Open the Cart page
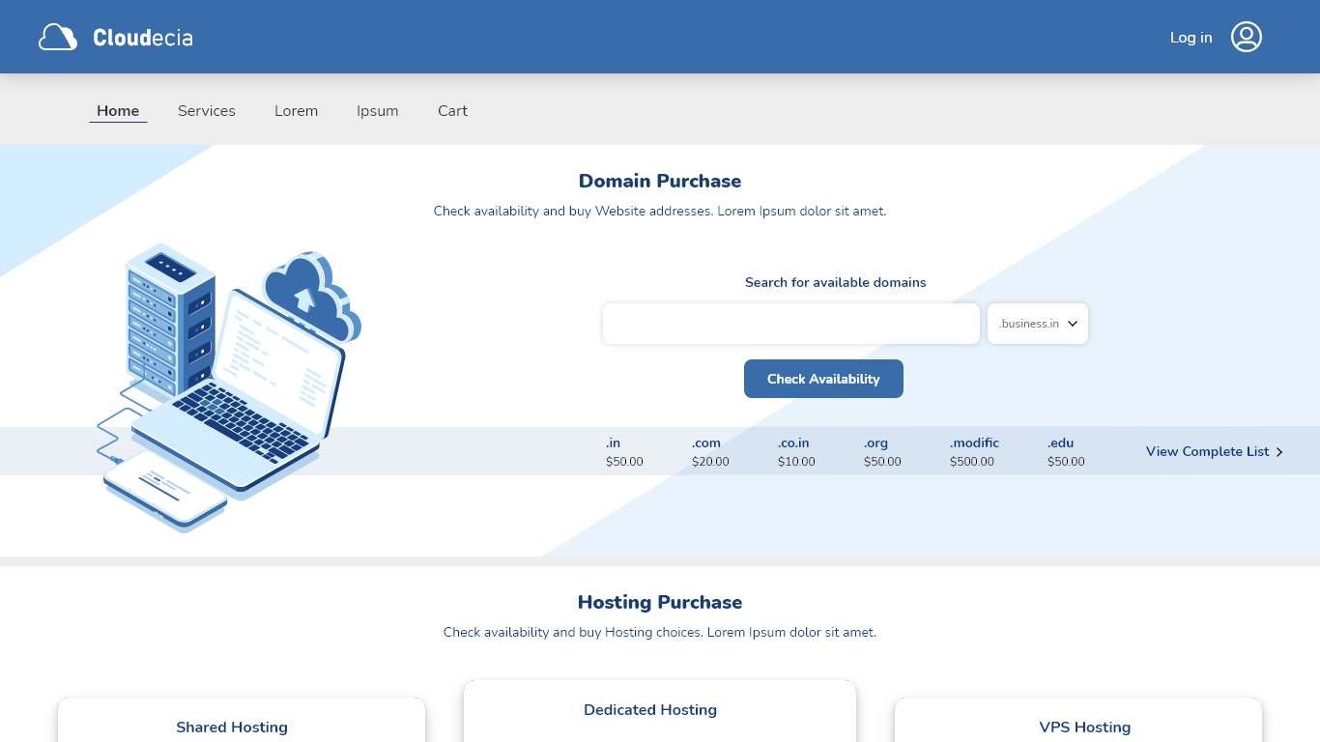 tap(452, 111)
